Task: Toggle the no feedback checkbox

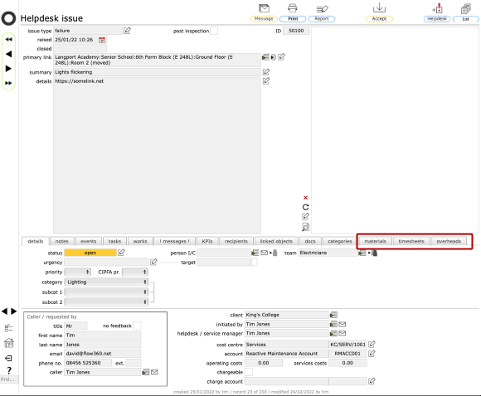Action: tap(137, 326)
